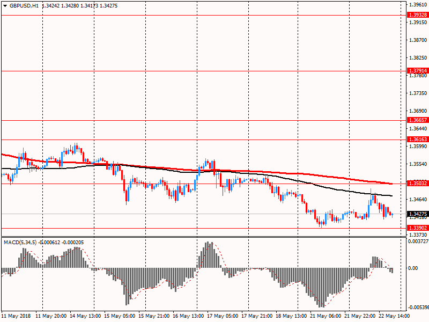
Task: Select the 1.33730 price scale value
Action: [x=418, y=235]
